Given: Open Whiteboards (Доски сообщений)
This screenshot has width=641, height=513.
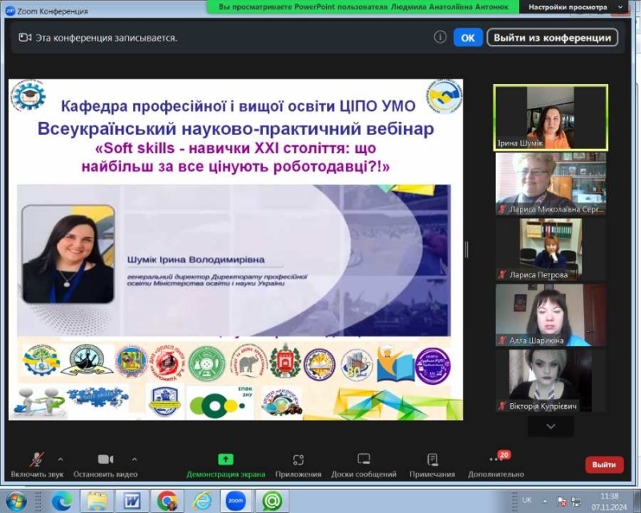Looking at the screenshot, I should click(364, 459).
